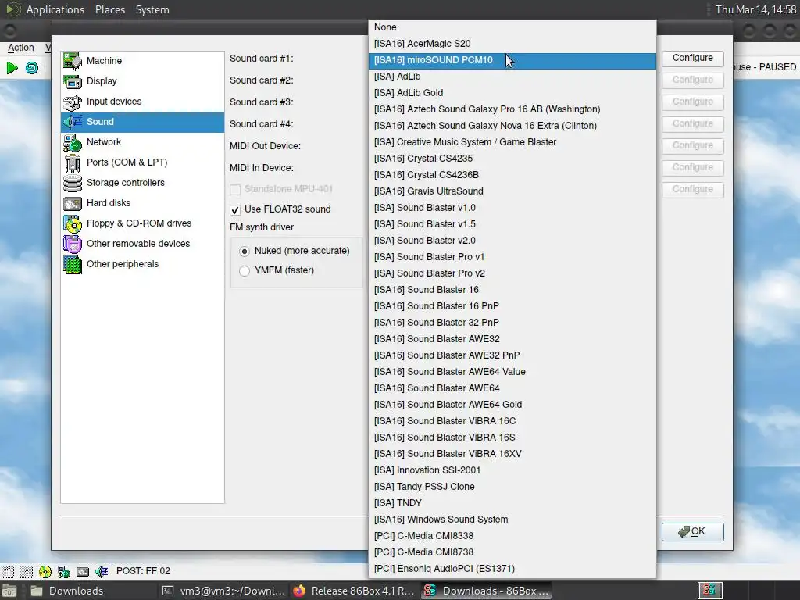Open Storage controllers settings
The height and width of the screenshot is (600, 800).
pos(142,183)
